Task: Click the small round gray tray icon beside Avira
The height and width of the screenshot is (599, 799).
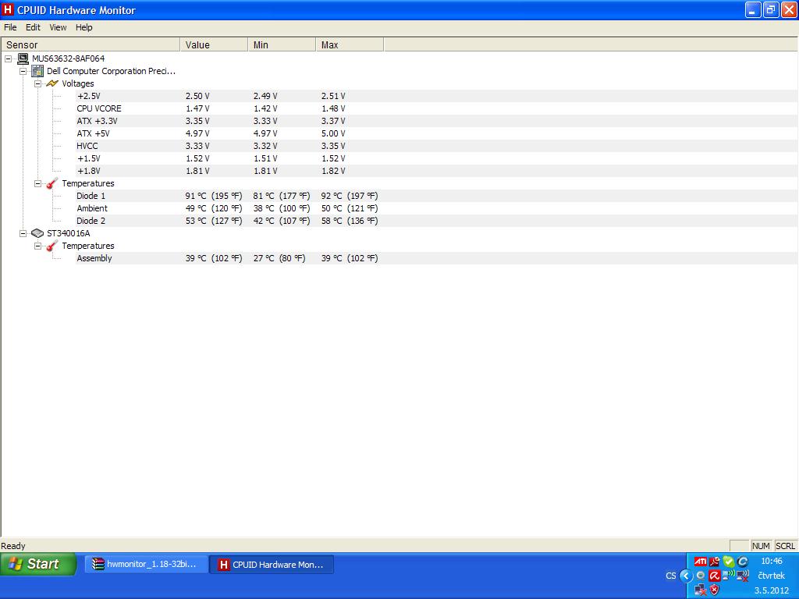Action: [x=701, y=576]
